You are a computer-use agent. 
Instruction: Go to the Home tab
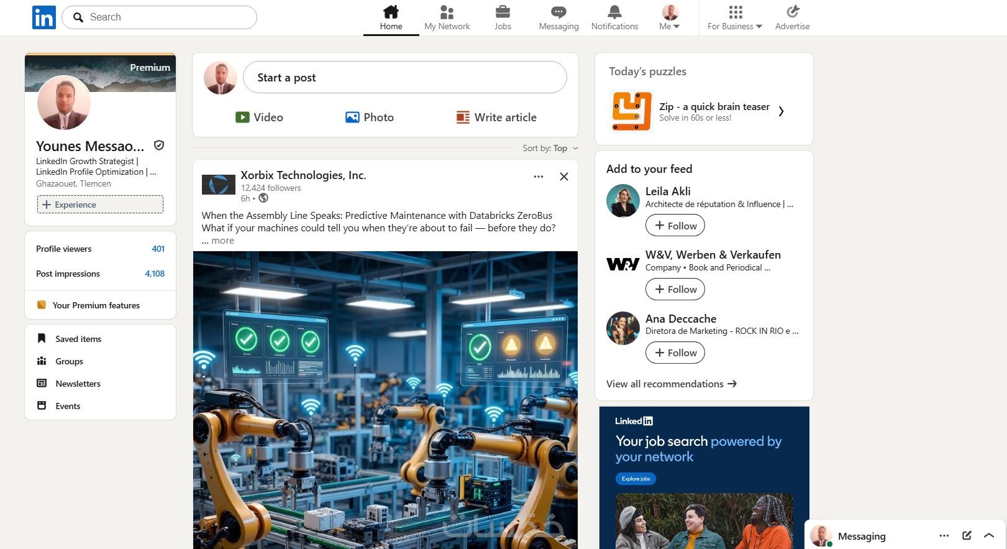391,18
